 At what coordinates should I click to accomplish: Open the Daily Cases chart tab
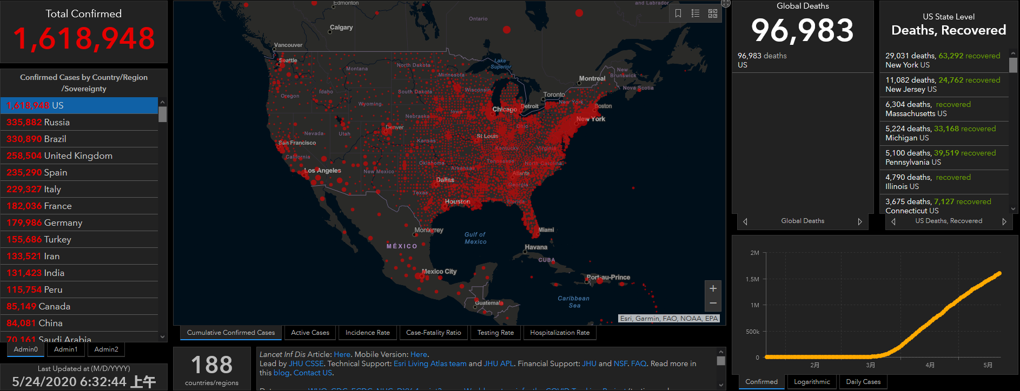863,382
